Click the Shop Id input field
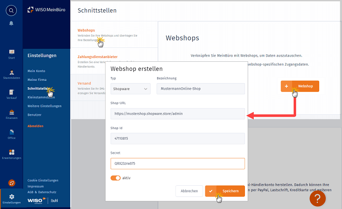The image size is (342, 209). coord(178,138)
